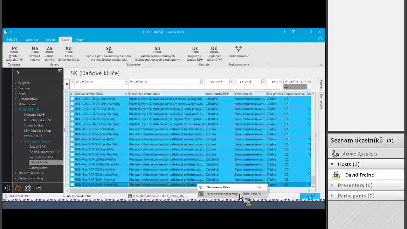
Task: Click the orange module icon in sidebar footer
Action: click(18, 188)
